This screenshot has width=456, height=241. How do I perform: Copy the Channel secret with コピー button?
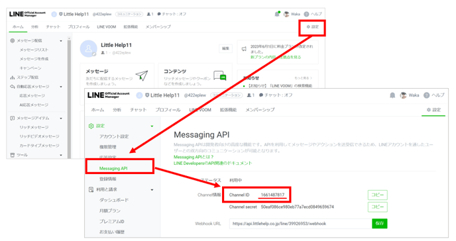[x=378, y=207]
